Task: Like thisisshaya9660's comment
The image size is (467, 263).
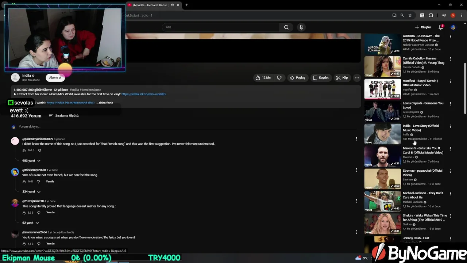Action: pos(24,182)
